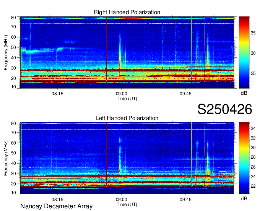Click the 35 value on Right Handed colorbar

point(253,33)
